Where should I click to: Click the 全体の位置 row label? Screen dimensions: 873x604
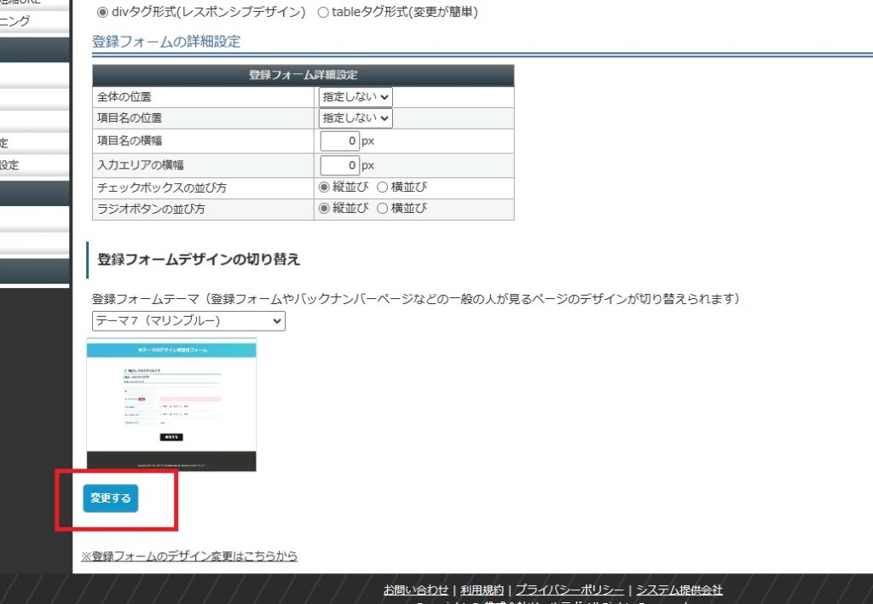click(124, 97)
